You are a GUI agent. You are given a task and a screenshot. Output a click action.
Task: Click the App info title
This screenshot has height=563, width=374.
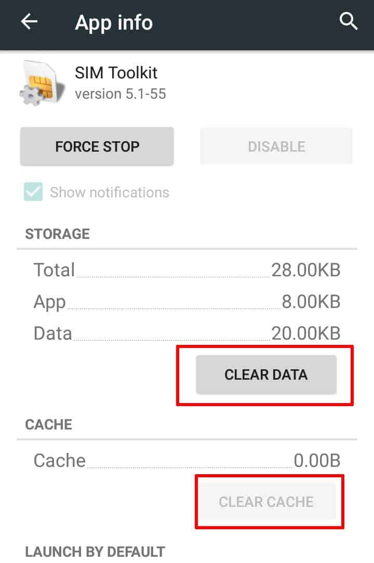(x=114, y=22)
